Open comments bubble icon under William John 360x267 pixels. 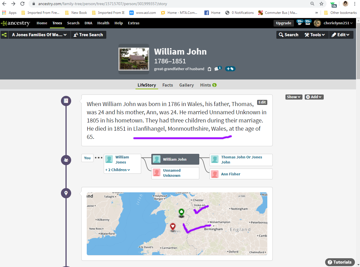(x=217, y=69)
